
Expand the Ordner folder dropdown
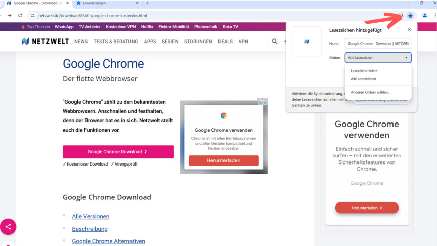click(378, 58)
